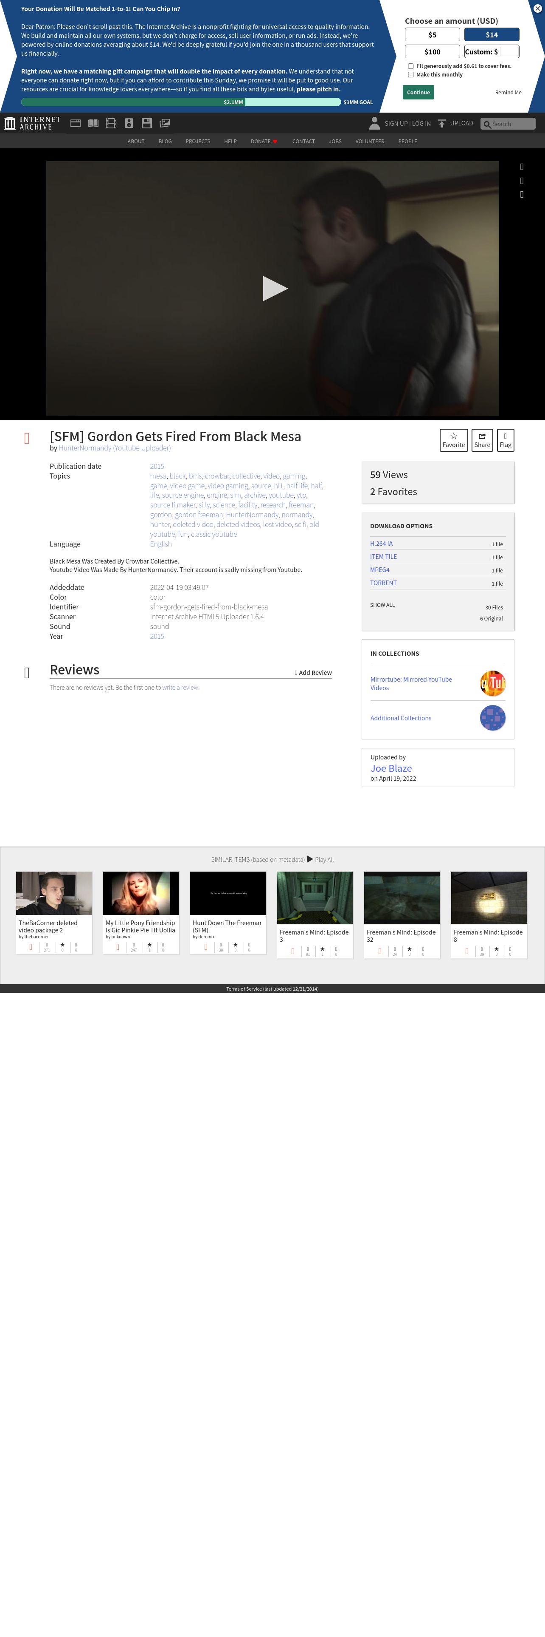The image size is (545, 1637).
Task: Click Add Review
Action: [x=313, y=673]
